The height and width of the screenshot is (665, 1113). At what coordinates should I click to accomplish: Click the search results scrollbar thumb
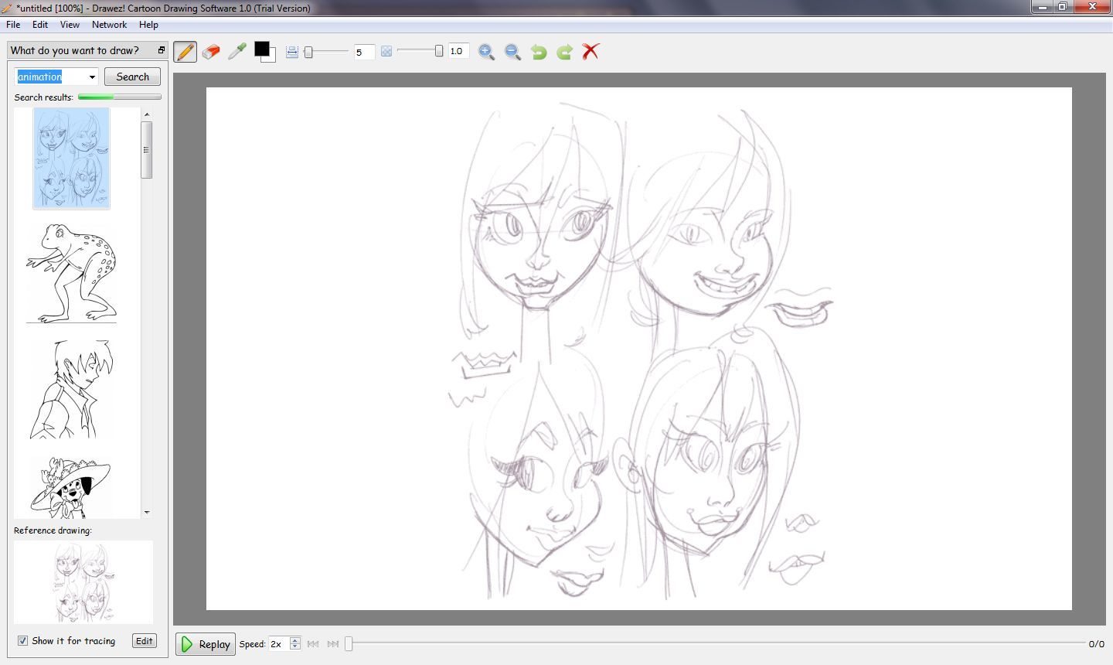147,150
